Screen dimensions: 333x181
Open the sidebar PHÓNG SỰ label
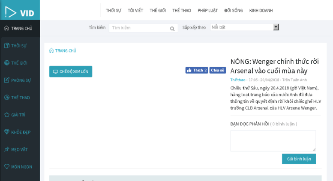(21, 80)
